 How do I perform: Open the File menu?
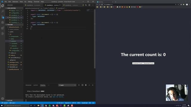point(6,2)
